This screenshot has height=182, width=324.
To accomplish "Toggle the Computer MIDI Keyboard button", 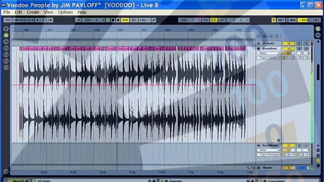I will 273,20.
